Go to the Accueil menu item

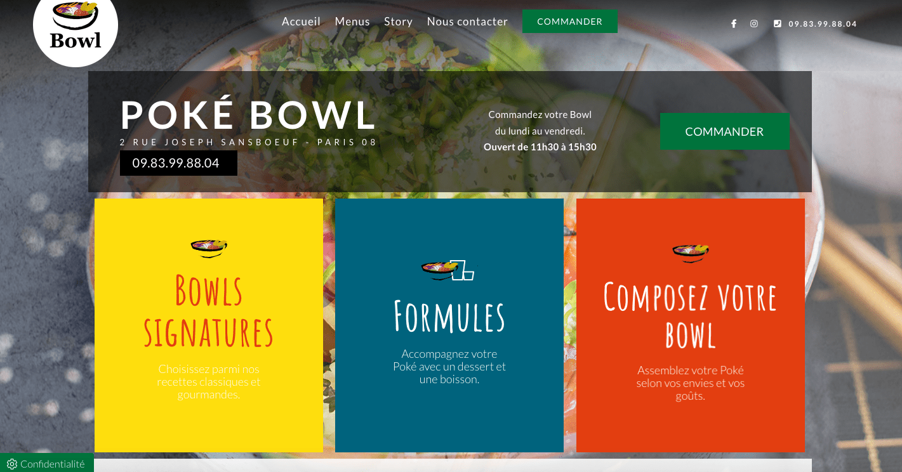coord(301,22)
